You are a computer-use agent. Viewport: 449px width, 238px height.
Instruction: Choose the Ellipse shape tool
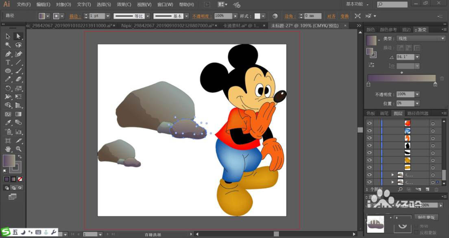[8, 71]
